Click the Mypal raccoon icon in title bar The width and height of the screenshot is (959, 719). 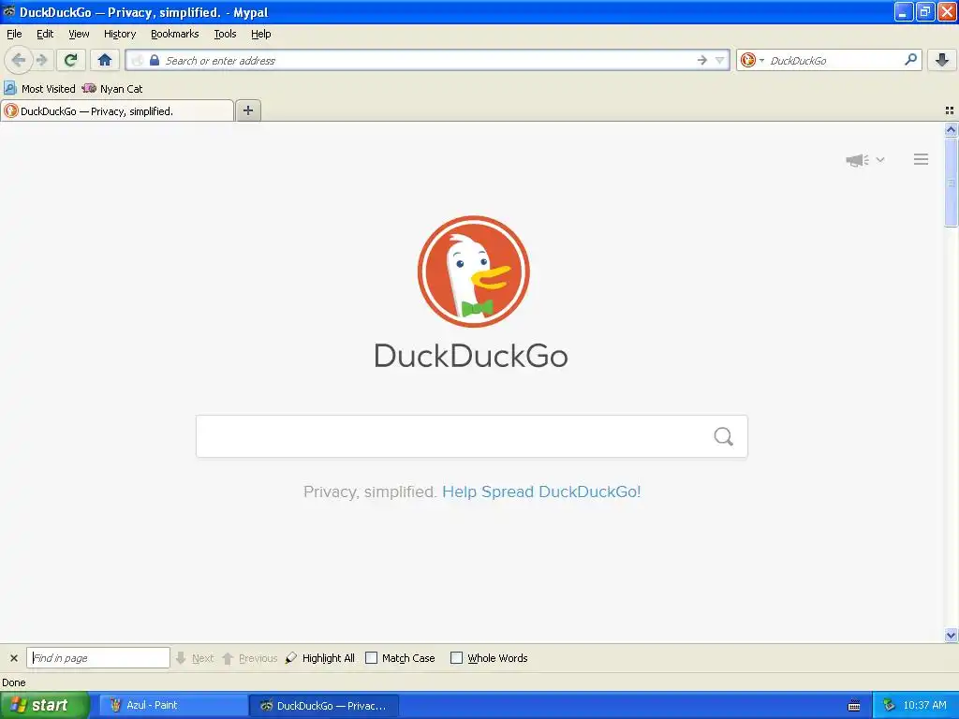8,11
